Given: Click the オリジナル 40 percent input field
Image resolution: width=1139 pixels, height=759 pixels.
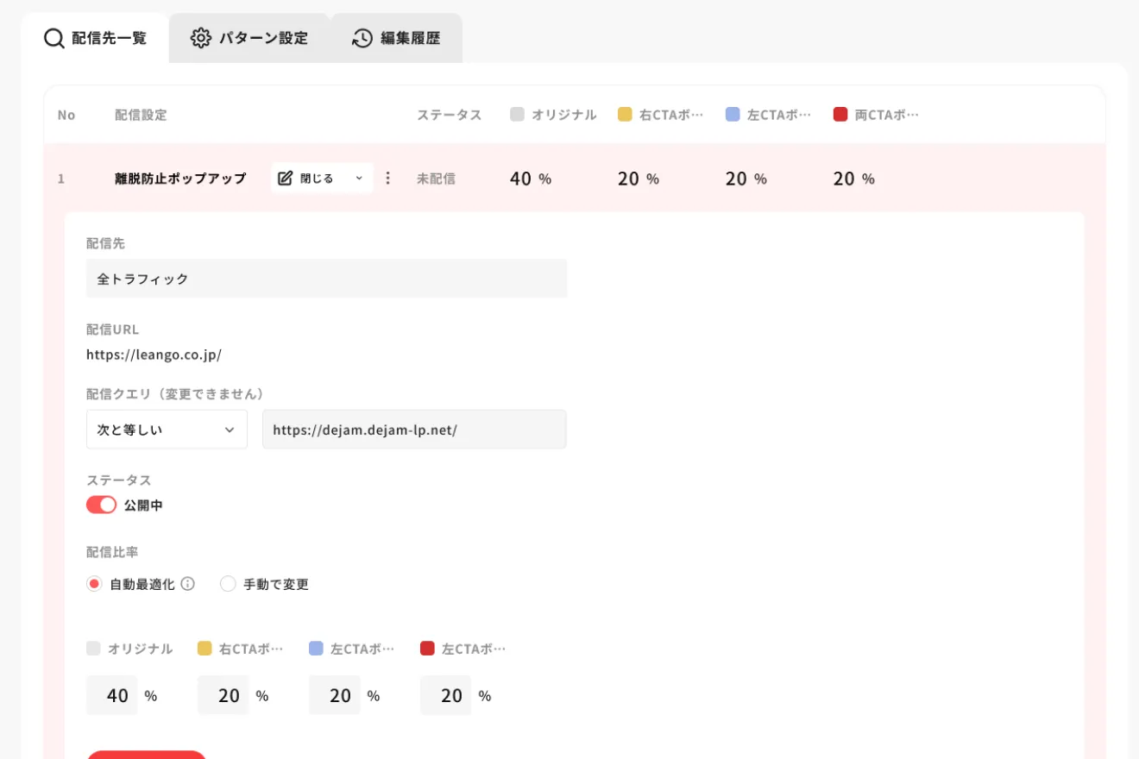Looking at the screenshot, I should tap(112, 695).
